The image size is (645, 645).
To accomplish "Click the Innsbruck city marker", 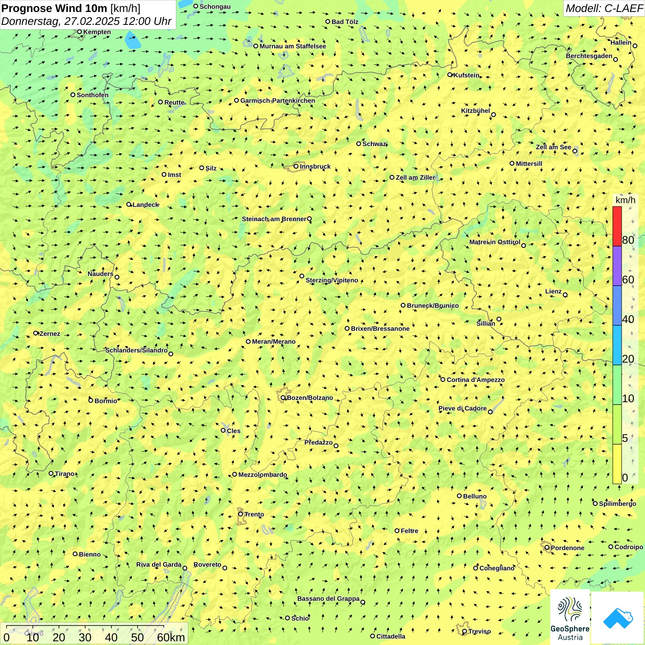I will pyautogui.click(x=296, y=166).
